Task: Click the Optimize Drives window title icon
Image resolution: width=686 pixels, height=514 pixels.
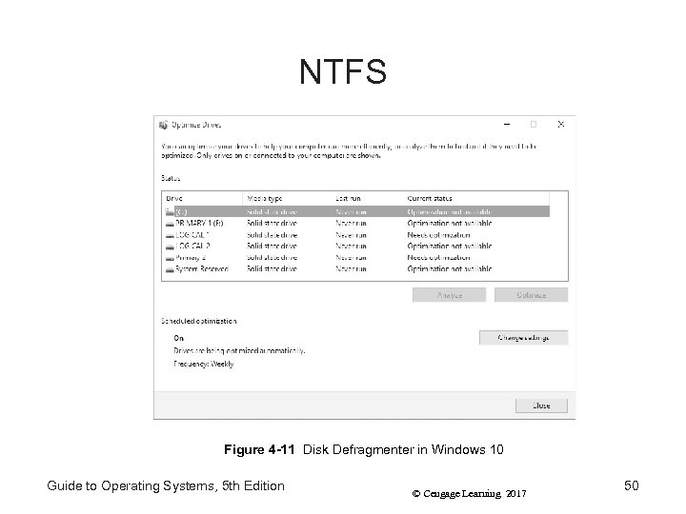Action: tap(163, 125)
